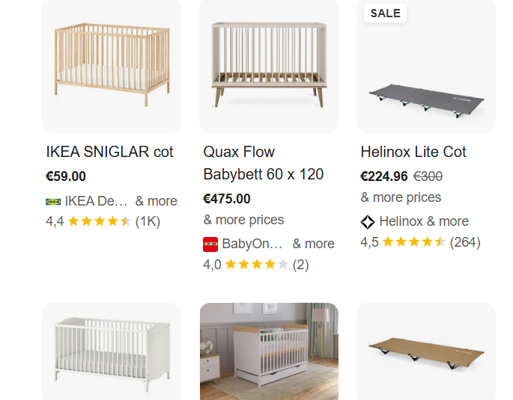Click the BabyOne store logo icon
513x400 pixels.
pos(210,244)
